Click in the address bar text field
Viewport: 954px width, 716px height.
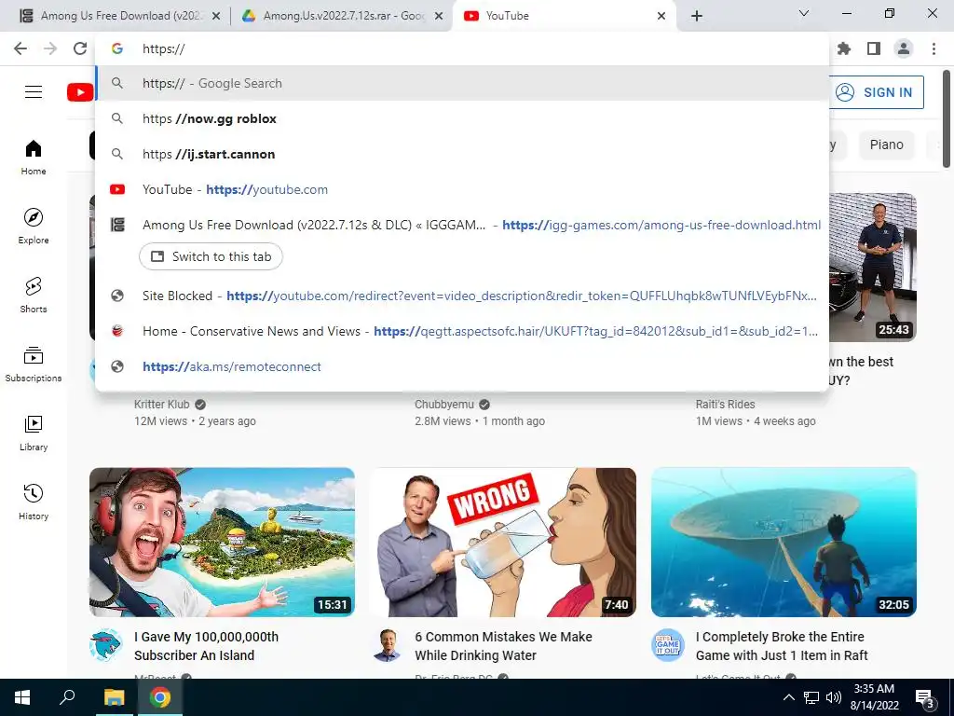[462, 48]
